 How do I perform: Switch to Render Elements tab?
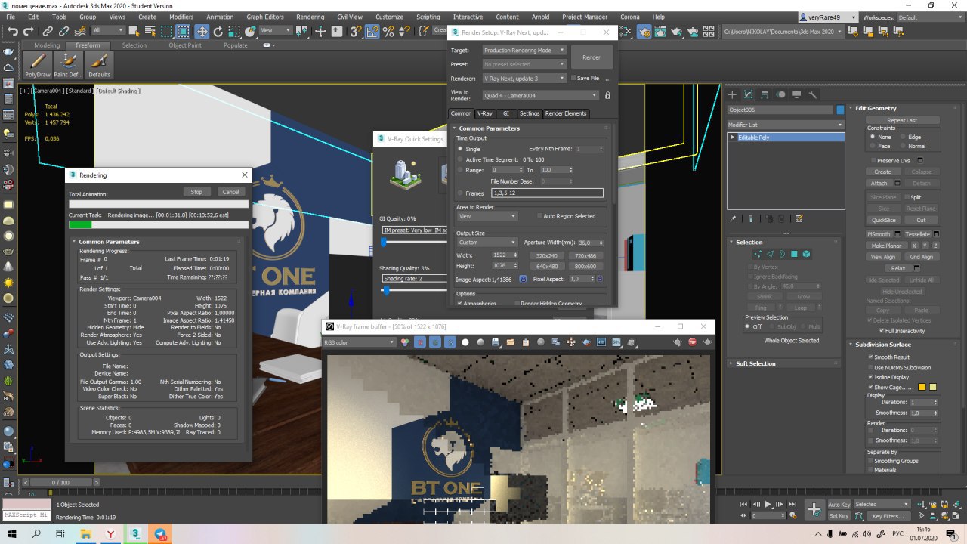click(x=566, y=113)
